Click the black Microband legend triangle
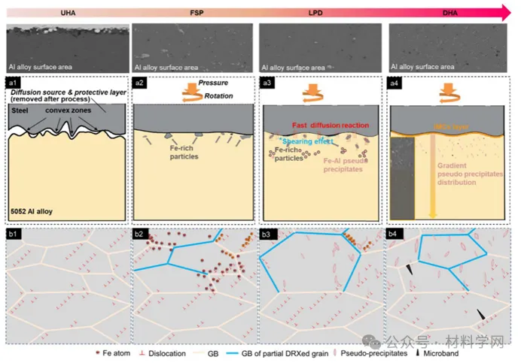This screenshot has width=521, height=363. click(416, 351)
